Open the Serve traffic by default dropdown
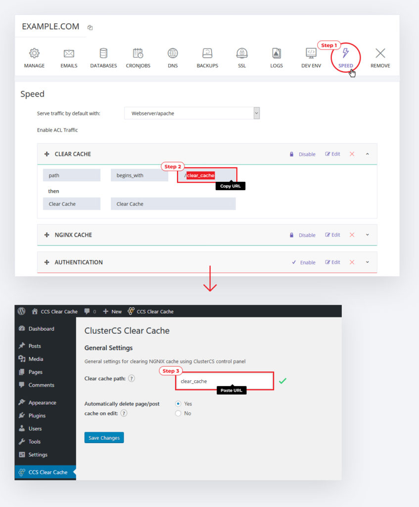419x507 pixels. (192, 113)
